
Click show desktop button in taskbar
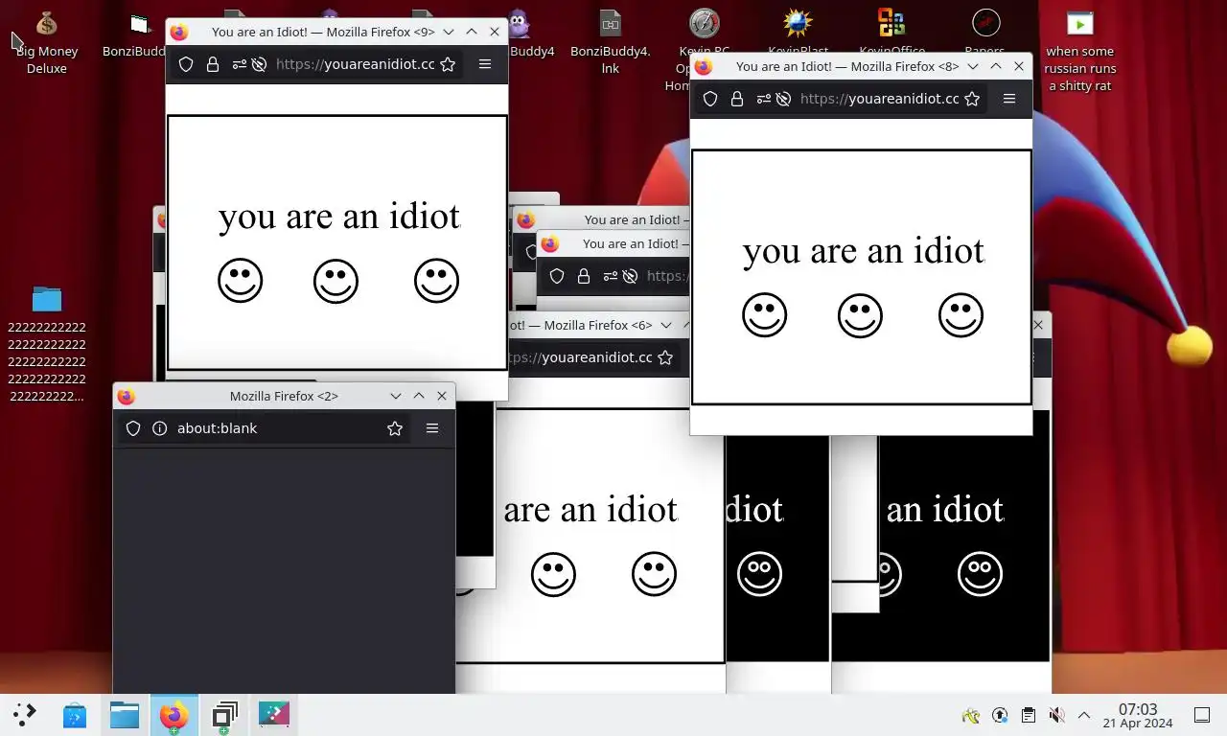coord(1201,715)
